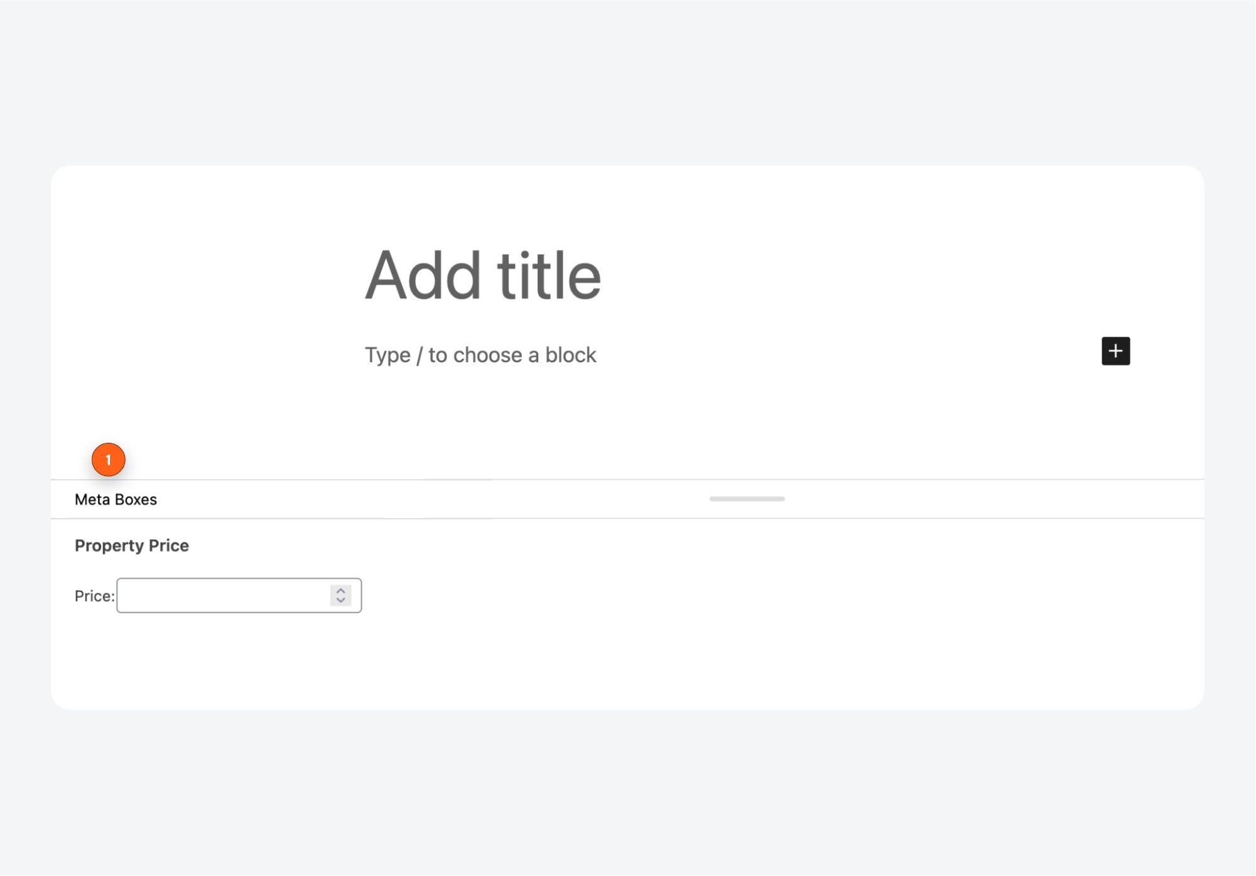The width and height of the screenshot is (1256, 876).
Task: Place cursor in the empty paragraph block
Action: click(x=480, y=354)
